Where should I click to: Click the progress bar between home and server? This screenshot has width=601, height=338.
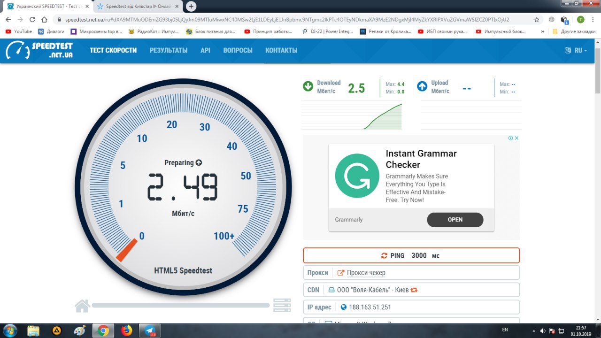tap(181, 306)
